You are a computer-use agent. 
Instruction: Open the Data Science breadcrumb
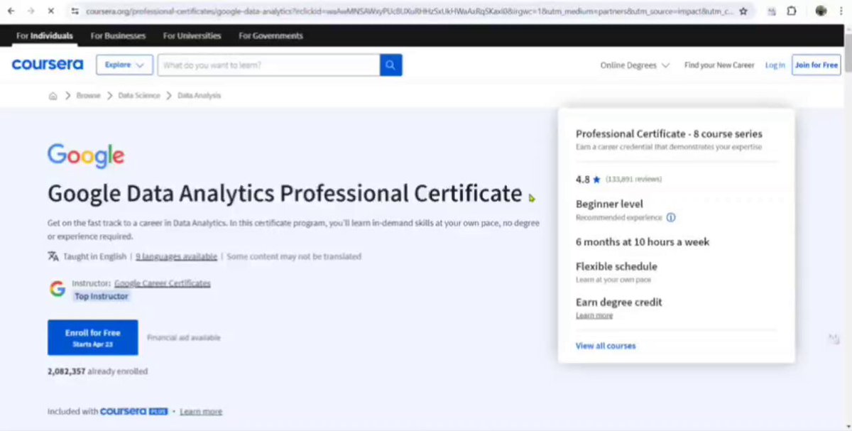coord(139,95)
